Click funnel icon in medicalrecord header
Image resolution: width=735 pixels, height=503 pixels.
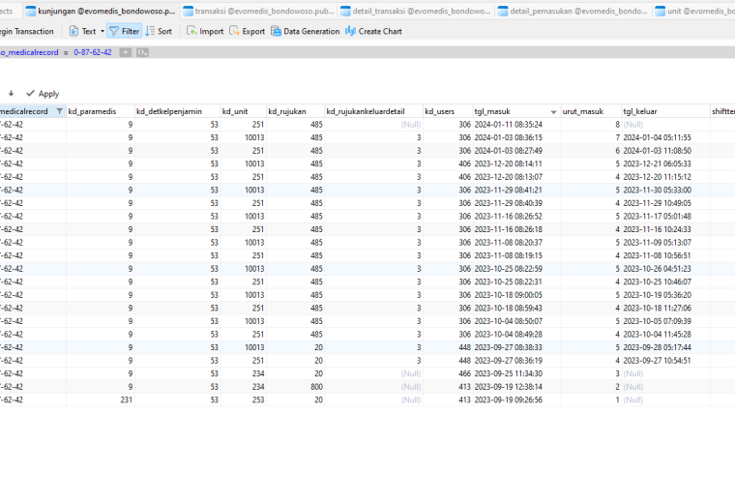[x=60, y=111]
